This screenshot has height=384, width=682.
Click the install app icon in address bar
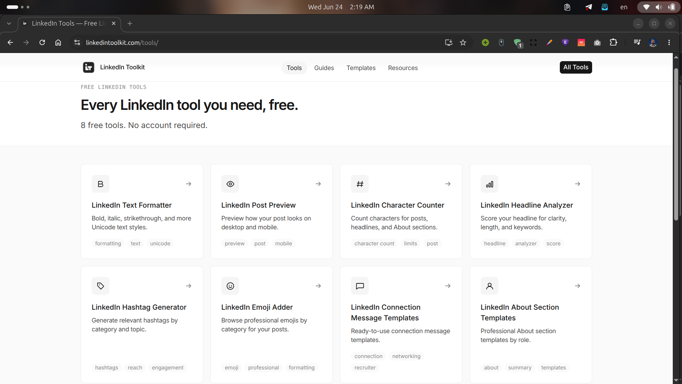[449, 42]
